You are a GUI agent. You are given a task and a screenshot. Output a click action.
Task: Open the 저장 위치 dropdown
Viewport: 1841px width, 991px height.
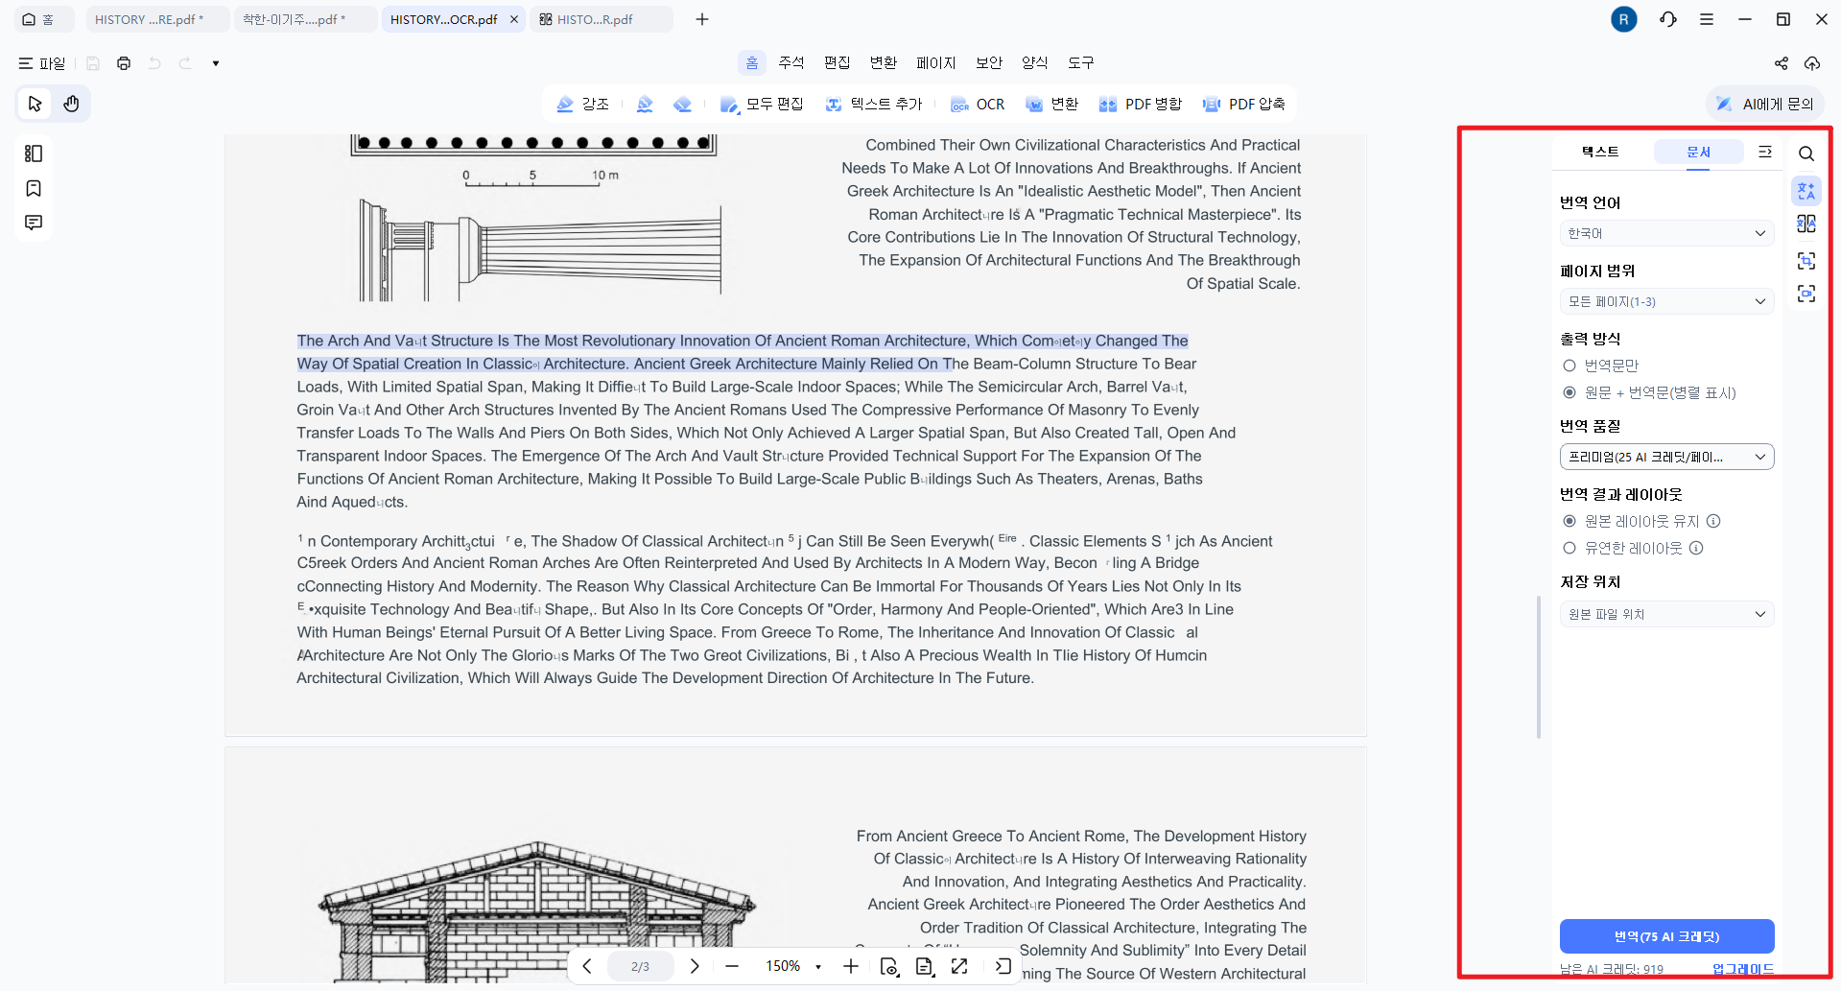(1666, 614)
